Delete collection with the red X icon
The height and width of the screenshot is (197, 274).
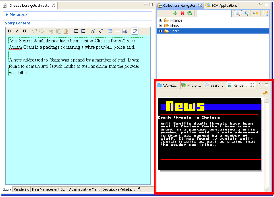coord(183,13)
